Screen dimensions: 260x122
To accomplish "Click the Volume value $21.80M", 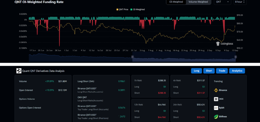I will tap(62, 81).
